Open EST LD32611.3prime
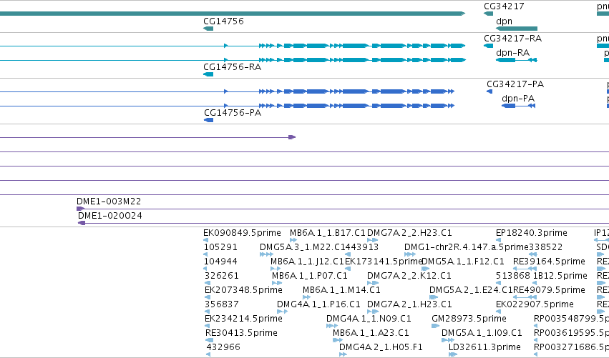Screen dimensions: 609x358 (484, 347)
